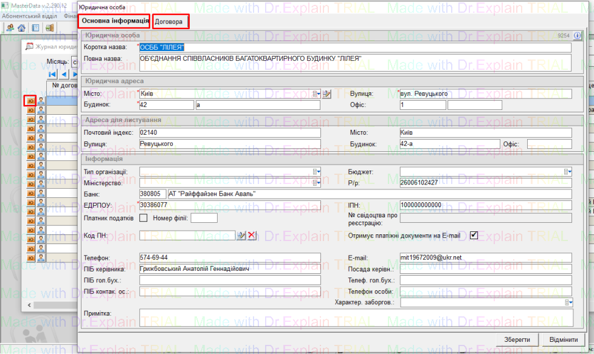Click the first-record navigation arrow in the journal
The image size is (594, 354).
tap(52, 75)
